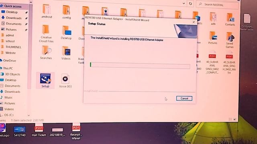Image resolution: width=257 pixels, height=144 pixels.
Task: Open the Saved Games folder
Action: point(230,40)
